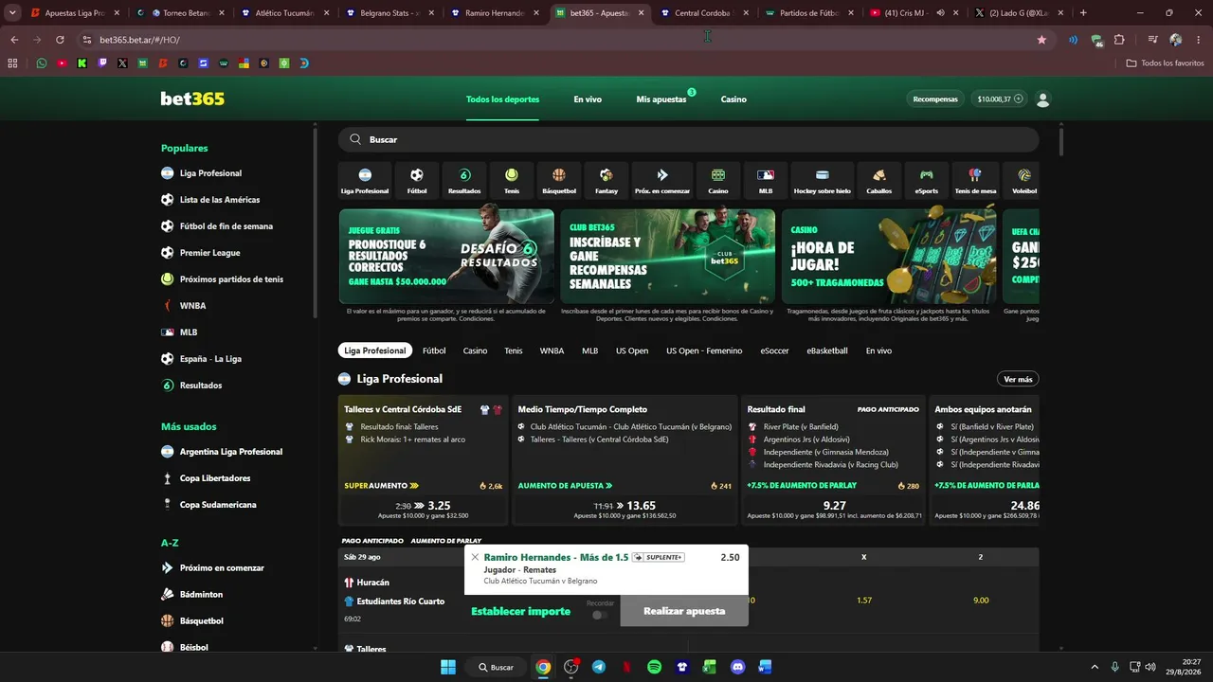1213x682 pixels.
Task: Open Discord from the taskbar
Action: click(x=737, y=667)
